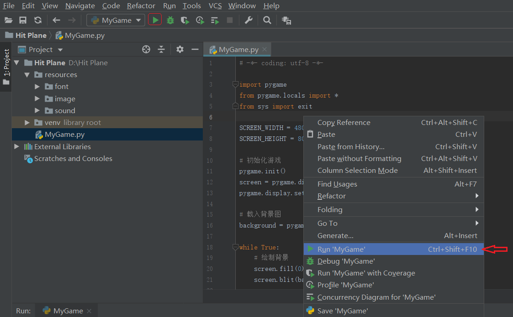This screenshot has height=317, width=513.
Task: Open Project panel gear settings
Action: tap(180, 49)
